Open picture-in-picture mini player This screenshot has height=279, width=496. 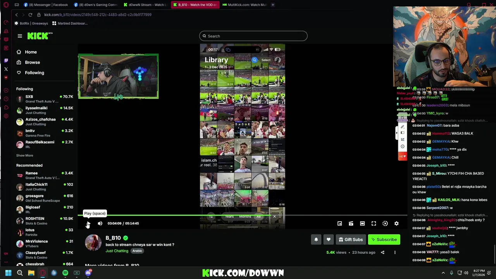(339, 223)
